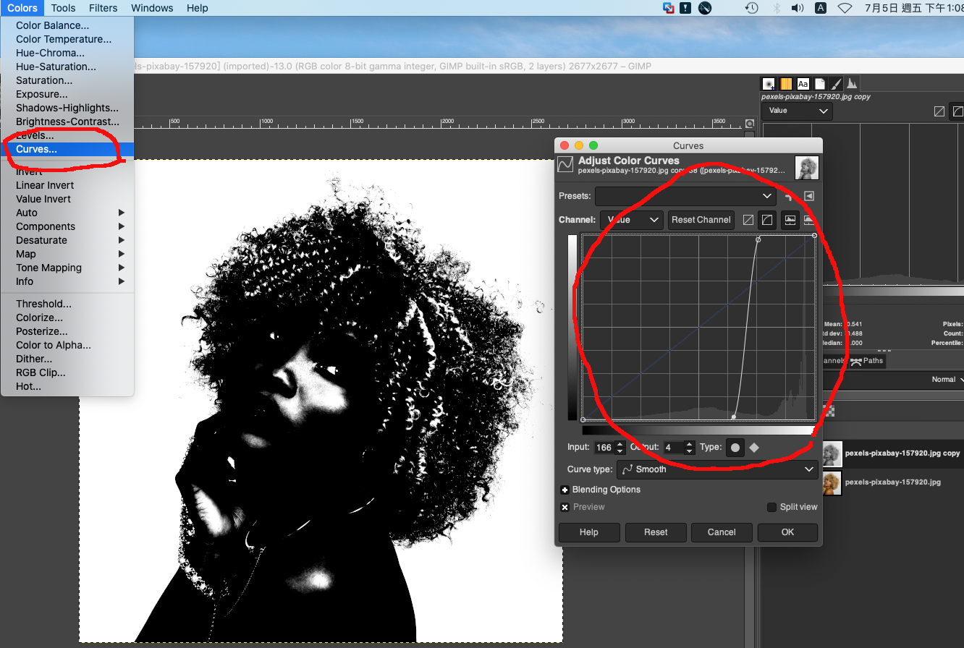
Task: Select the perceptual histogram icon in Curves dialog
Action: click(767, 220)
